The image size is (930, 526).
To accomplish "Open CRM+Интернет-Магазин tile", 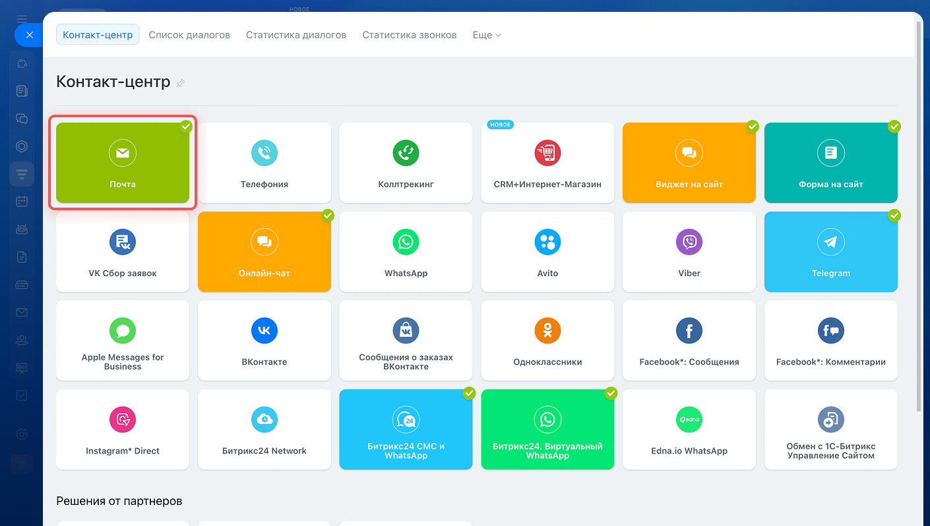I will tap(547, 163).
